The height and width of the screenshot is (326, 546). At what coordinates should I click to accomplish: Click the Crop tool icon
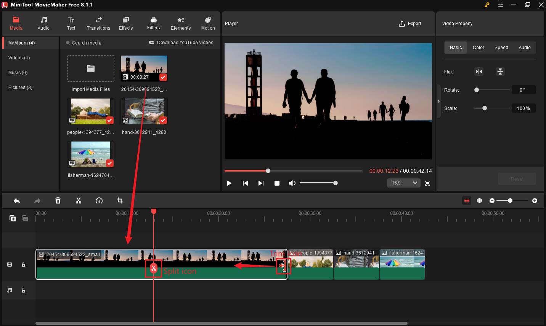[120, 201]
